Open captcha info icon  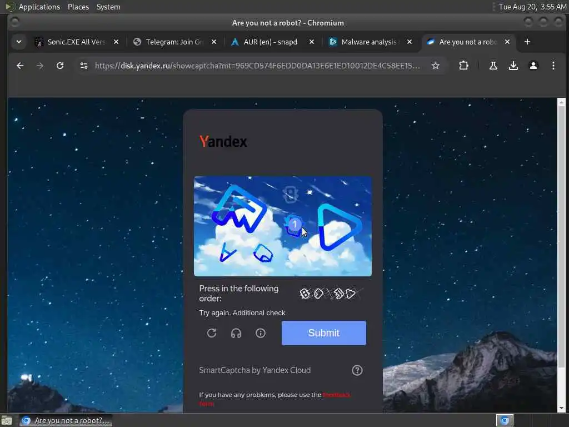261,333
